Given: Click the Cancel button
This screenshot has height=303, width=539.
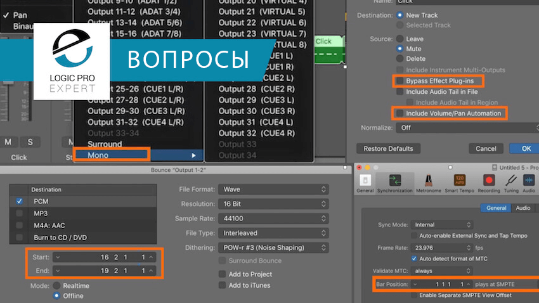Looking at the screenshot, I should tap(486, 149).
